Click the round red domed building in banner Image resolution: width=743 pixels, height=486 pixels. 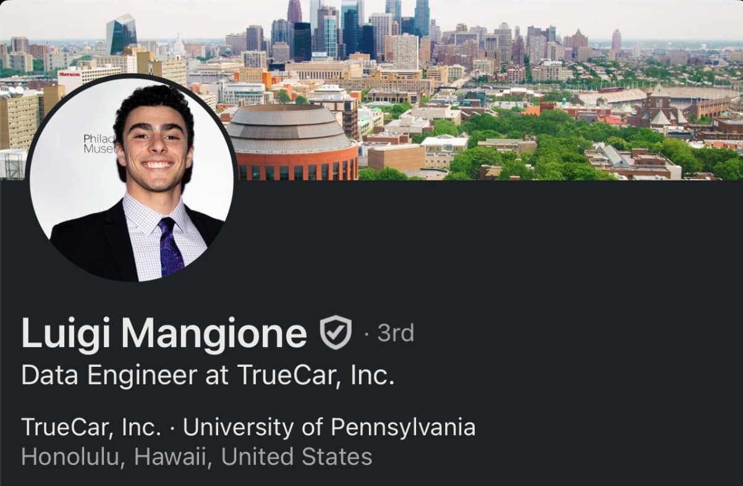[292, 143]
